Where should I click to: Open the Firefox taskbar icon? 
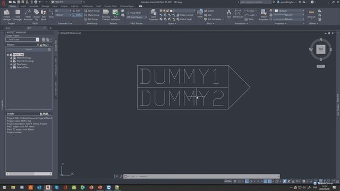pos(91,187)
